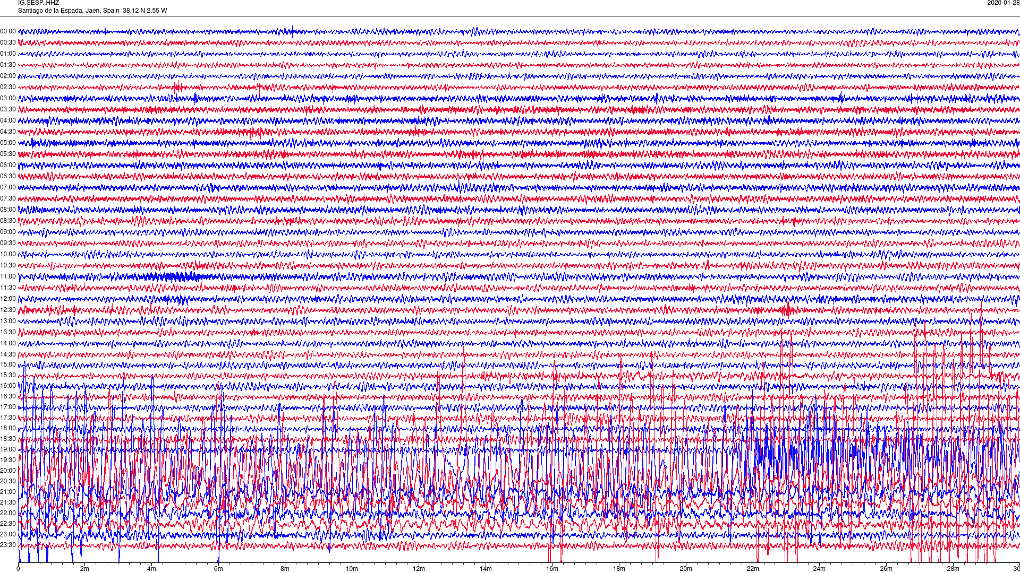The height and width of the screenshot is (573, 1020).
Task: Select the 07:00 trace label
Action: 8,187
